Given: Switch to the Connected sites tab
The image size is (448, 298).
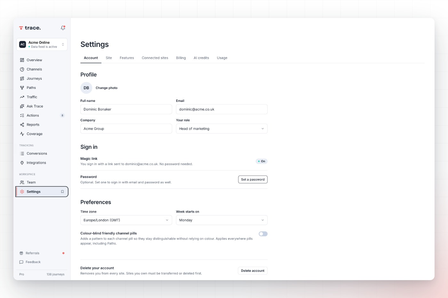Looking at the screenshot, I should tap(155, 58).
